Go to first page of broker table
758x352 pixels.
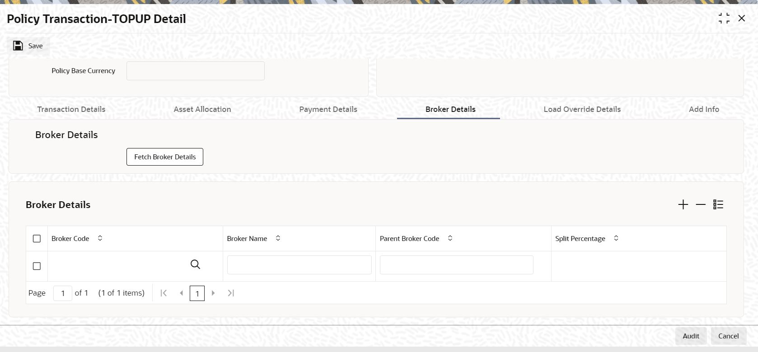coord(164,293)
